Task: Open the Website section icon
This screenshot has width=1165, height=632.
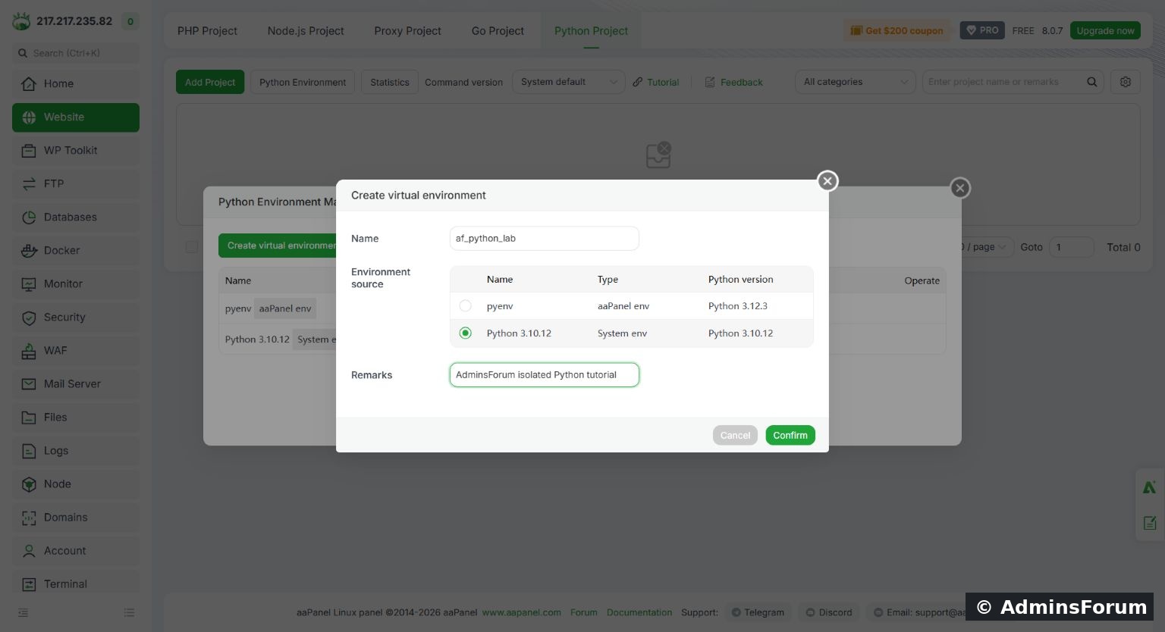Action: tap(30, 117)
